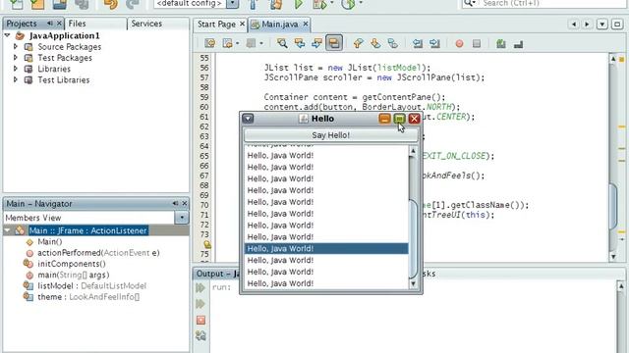Image resolution: width=629 pixels, height=353 pixels.
Task: Click the Say Hello! button
Action: pyautogui.click(x=331, y=135)
